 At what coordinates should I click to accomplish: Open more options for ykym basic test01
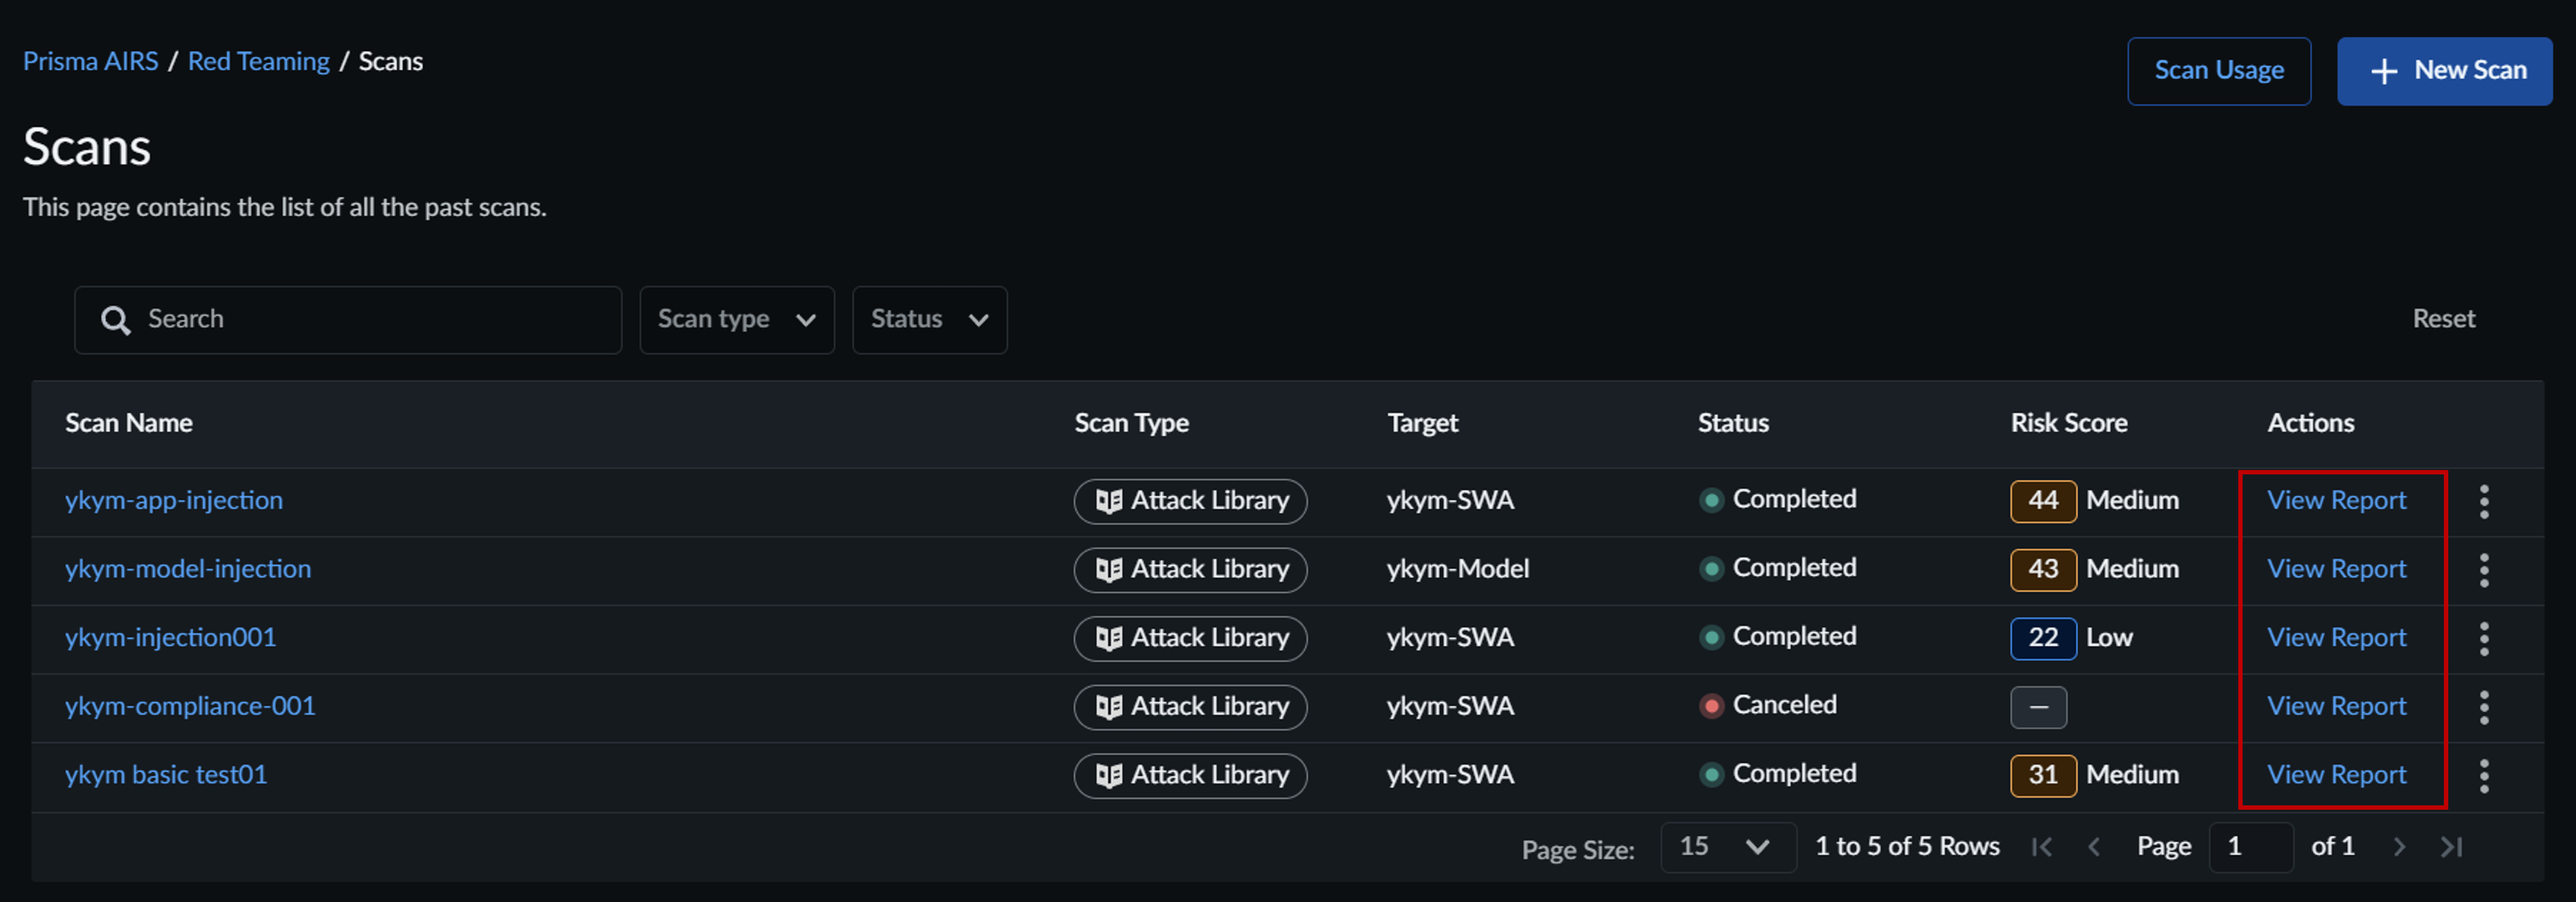coord(2484,775)
